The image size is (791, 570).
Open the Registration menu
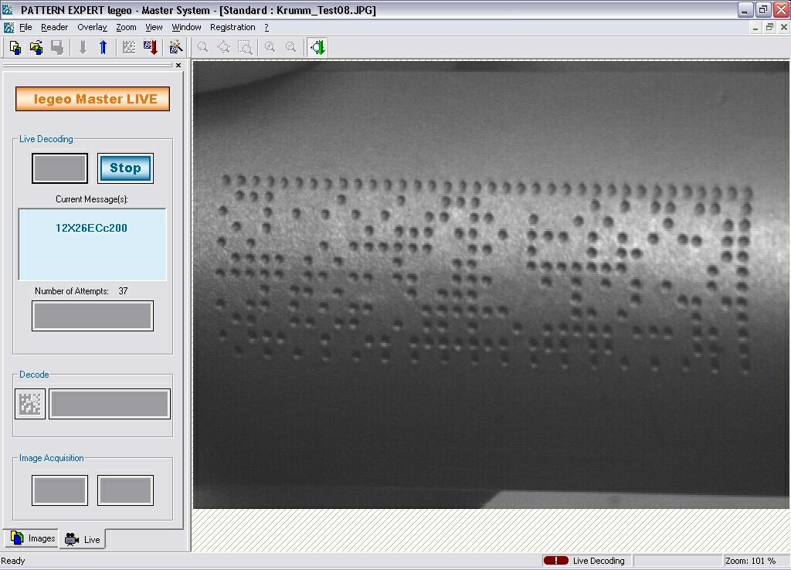click(x=233, y=27)
